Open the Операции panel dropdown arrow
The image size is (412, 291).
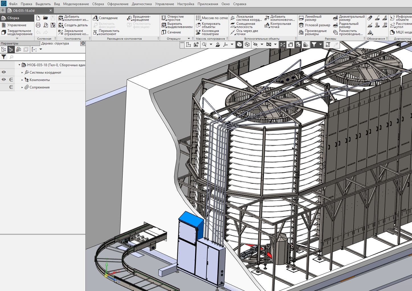click(188, 39)
